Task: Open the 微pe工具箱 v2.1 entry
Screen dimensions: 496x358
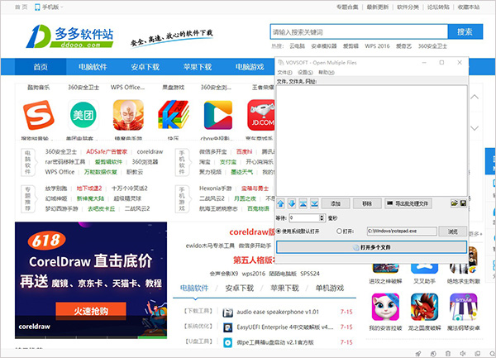Action: [x=275, y=342]
